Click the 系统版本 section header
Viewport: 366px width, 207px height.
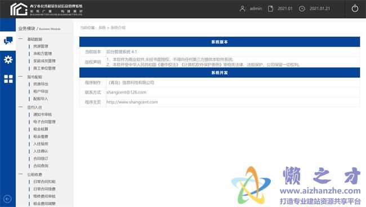[220, 42]
